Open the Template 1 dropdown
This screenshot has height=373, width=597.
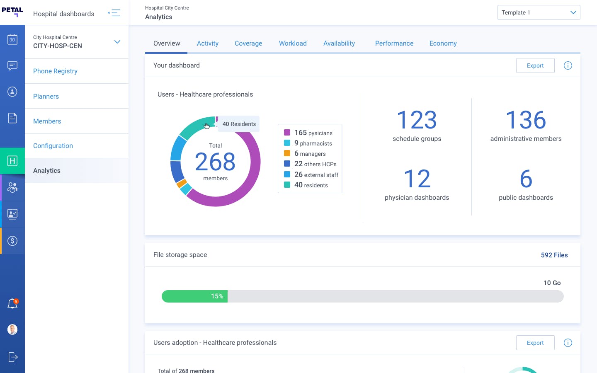[539, 12]
